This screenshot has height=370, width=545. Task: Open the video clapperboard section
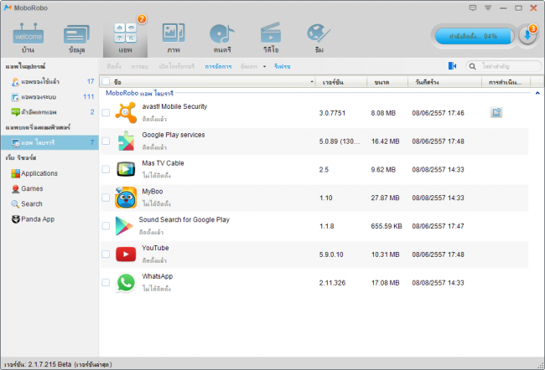(271, 39)
